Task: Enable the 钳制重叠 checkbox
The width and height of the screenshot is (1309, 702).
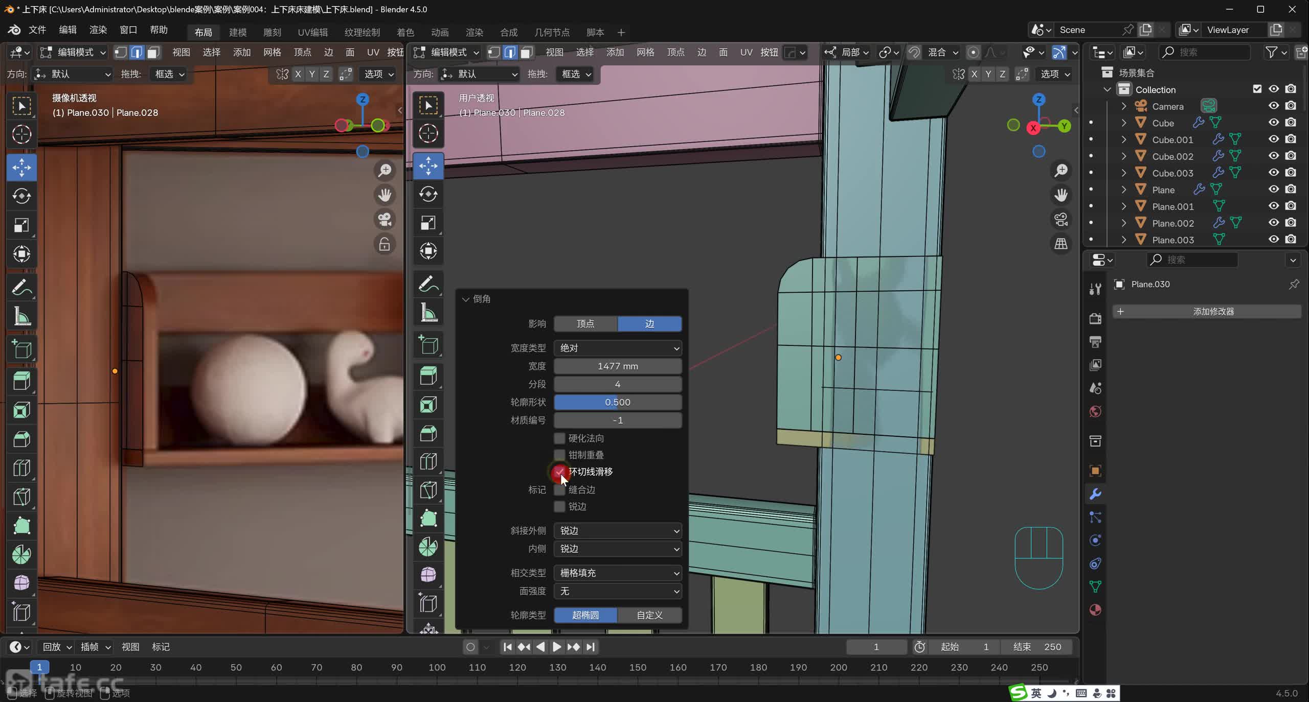Action: (559, 455)
